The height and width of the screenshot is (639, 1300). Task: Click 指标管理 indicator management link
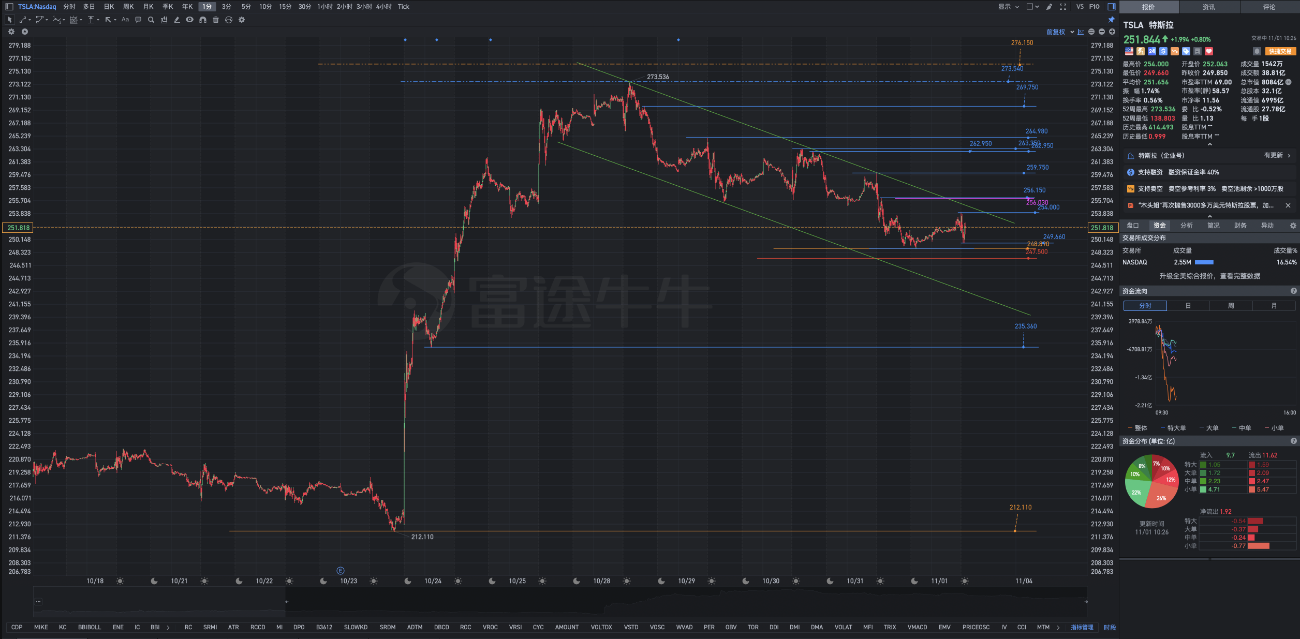[1082, 627]
